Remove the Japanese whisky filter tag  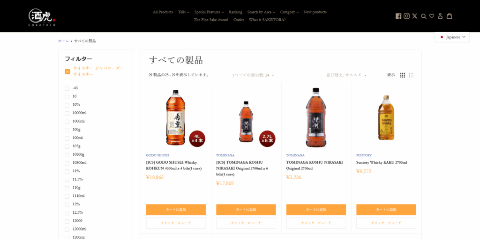pos(67,72)
